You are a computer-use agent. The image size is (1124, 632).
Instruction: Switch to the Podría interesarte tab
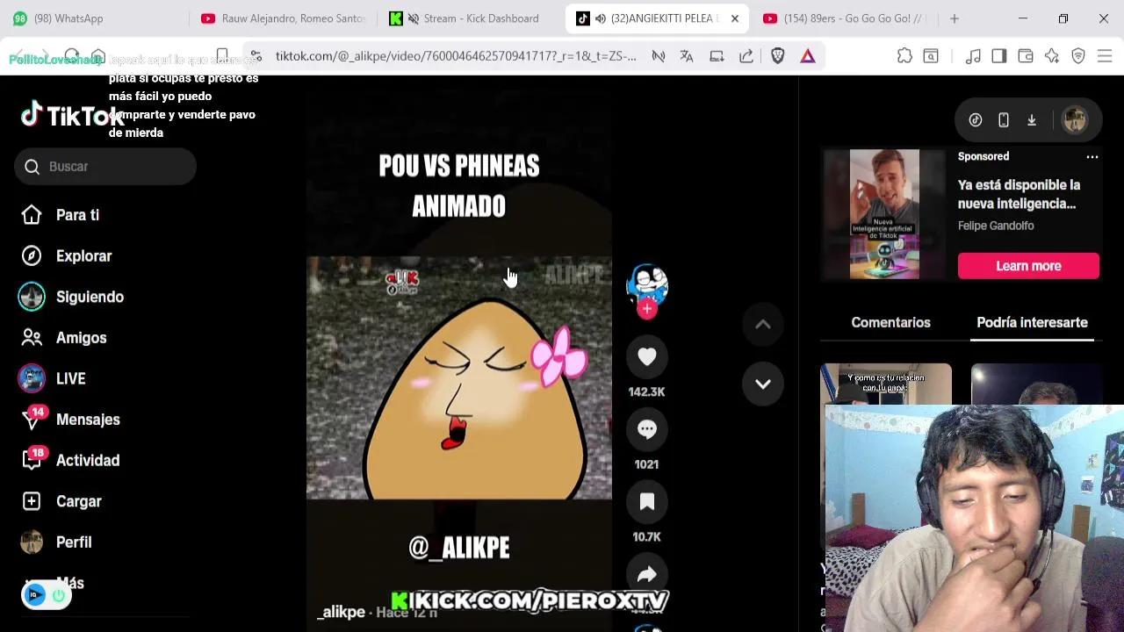(1032, 322)
